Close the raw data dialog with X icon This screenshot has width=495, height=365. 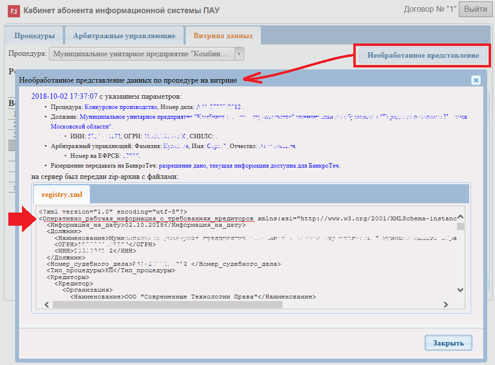click(x=475, y=81)
